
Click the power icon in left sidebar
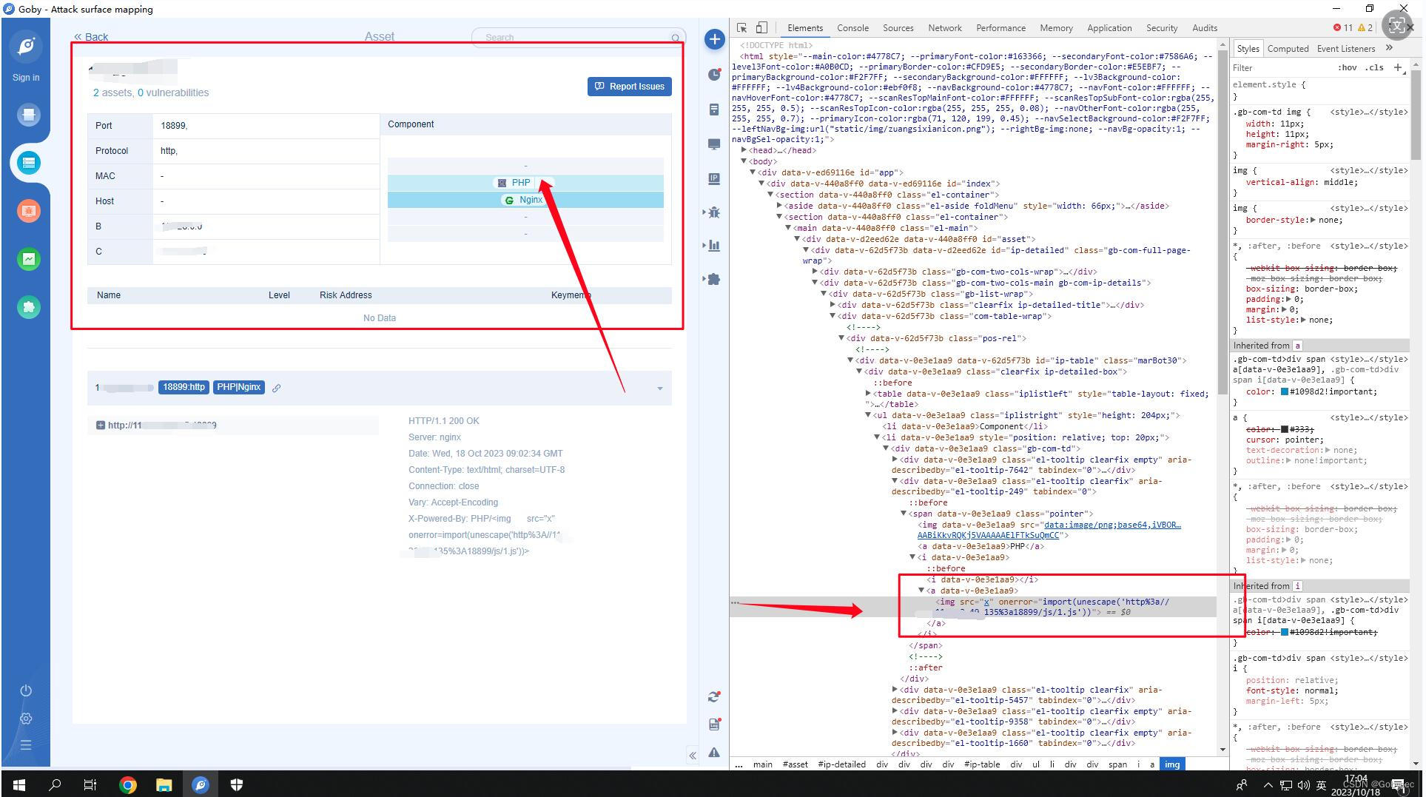click(26, 690)
